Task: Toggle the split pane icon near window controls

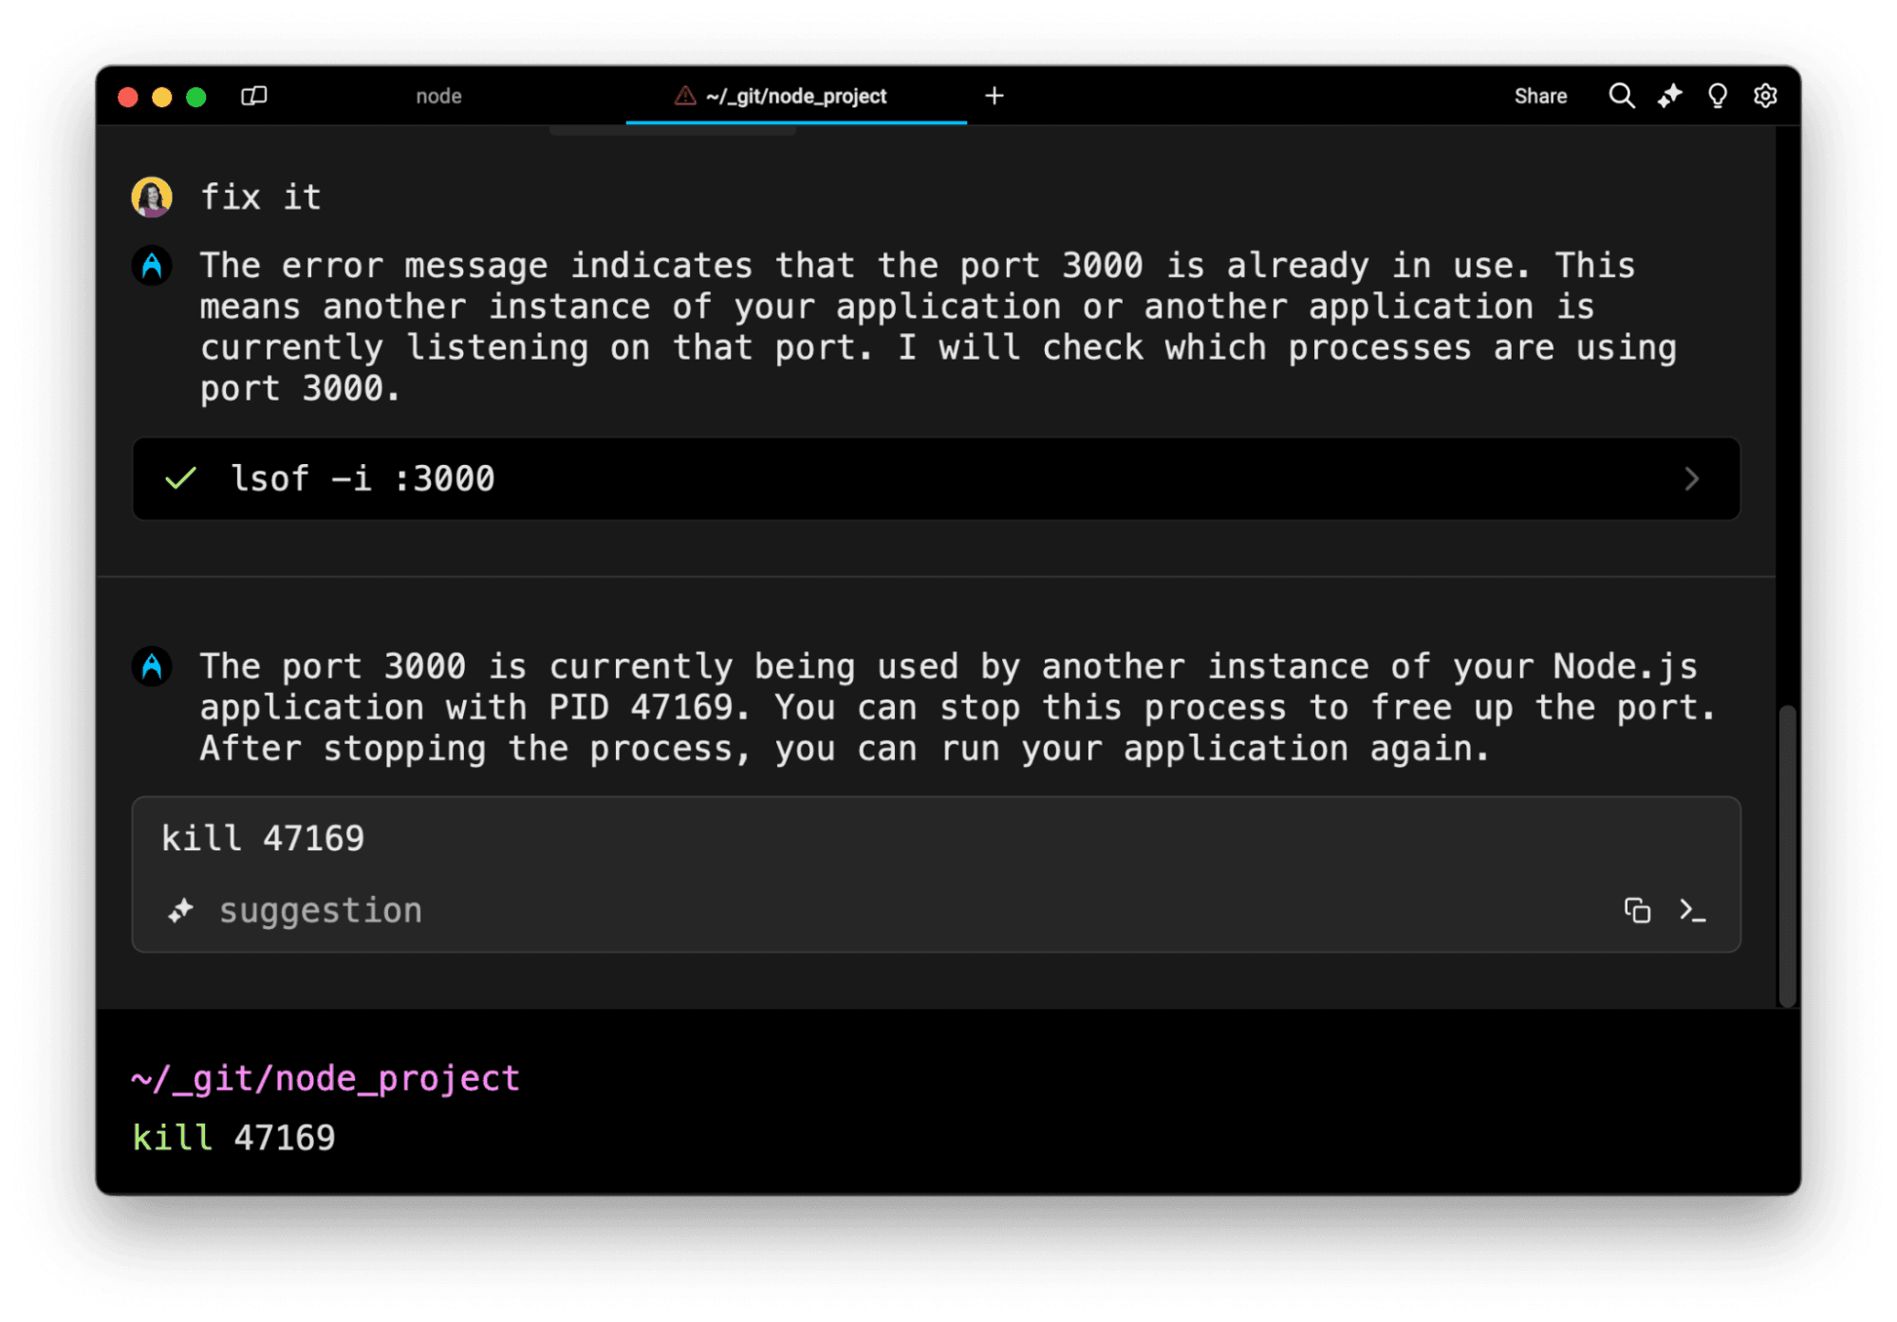Action: [x=253, y=96]
